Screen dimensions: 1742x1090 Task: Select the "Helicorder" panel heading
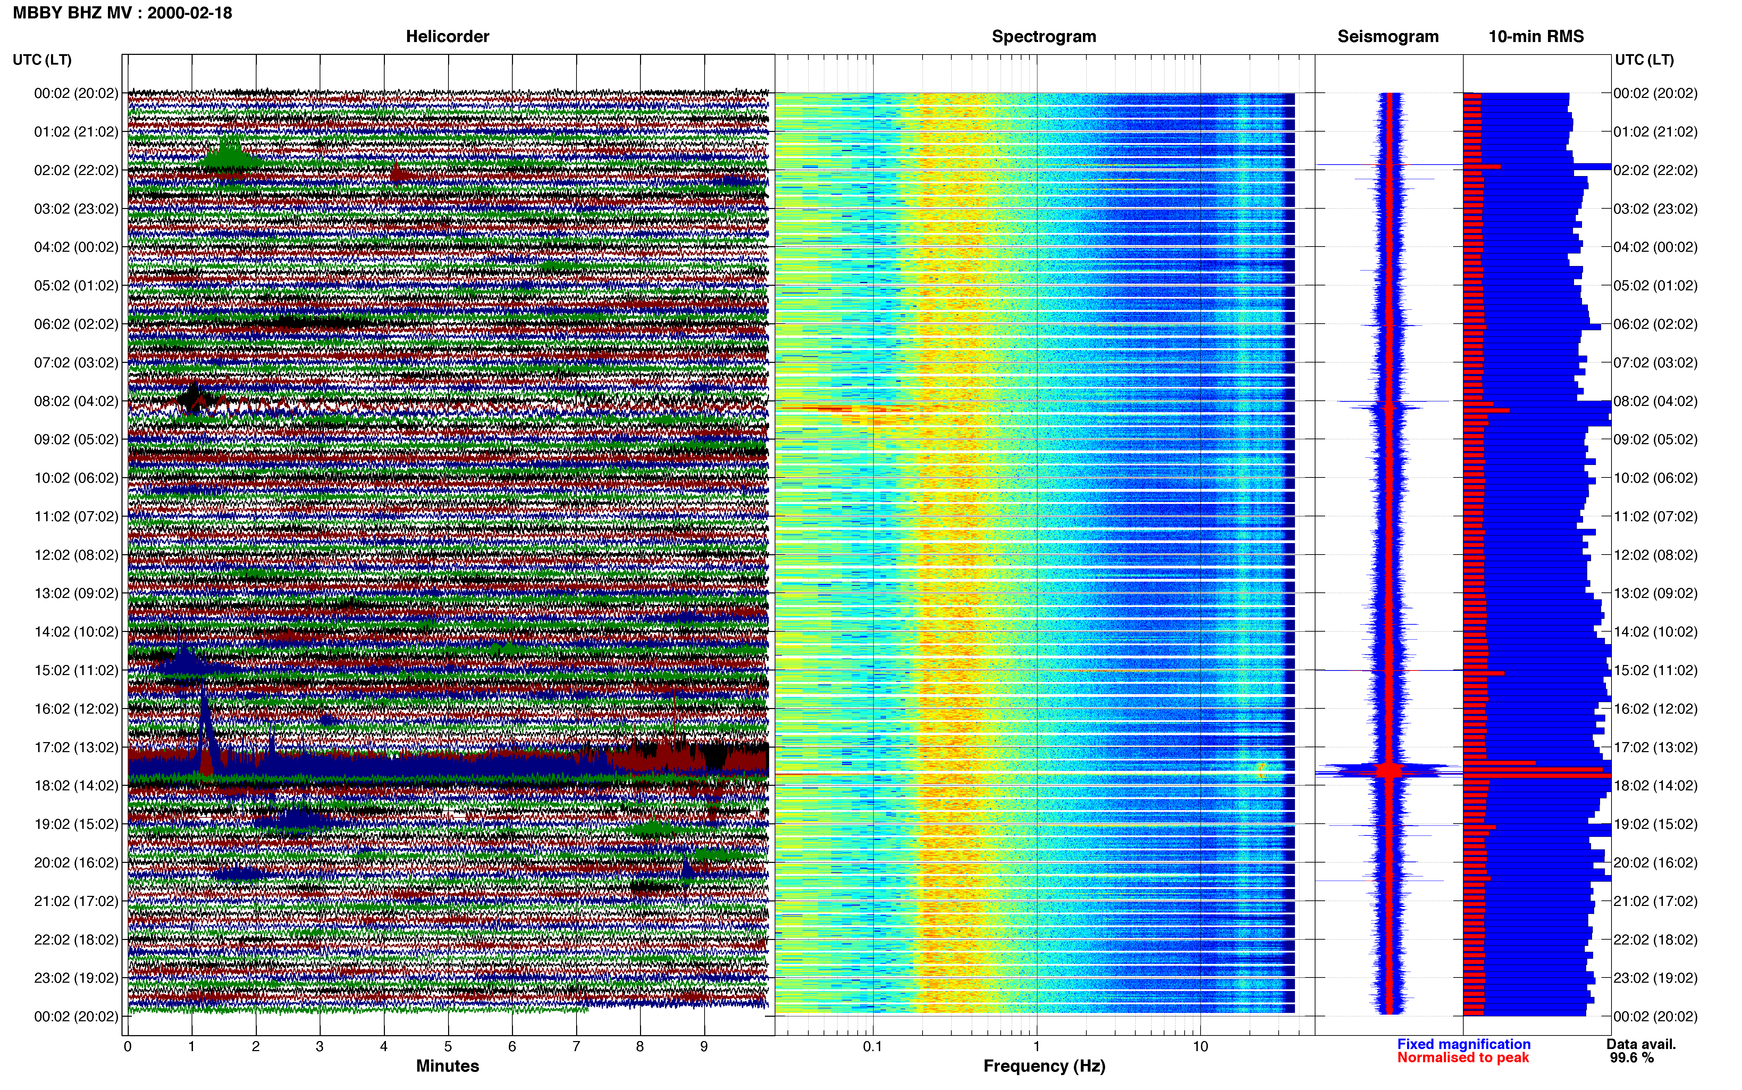click(x=447, y=37)
